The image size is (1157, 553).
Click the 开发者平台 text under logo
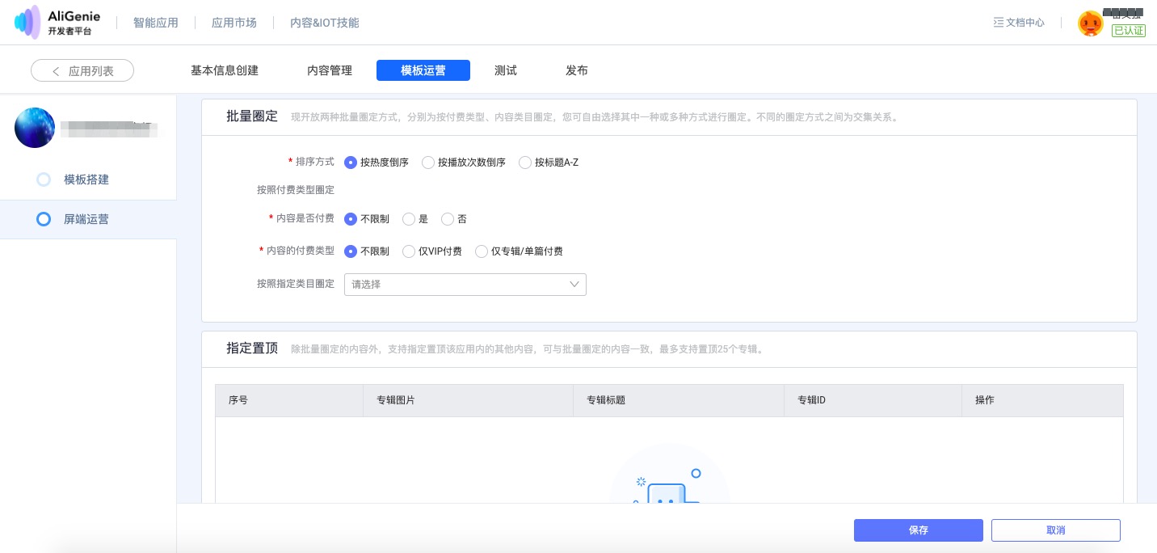[69, 31]
